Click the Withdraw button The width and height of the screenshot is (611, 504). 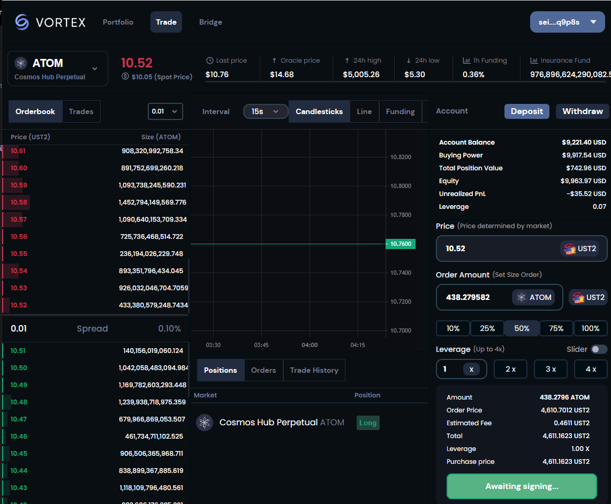(583, 111)
